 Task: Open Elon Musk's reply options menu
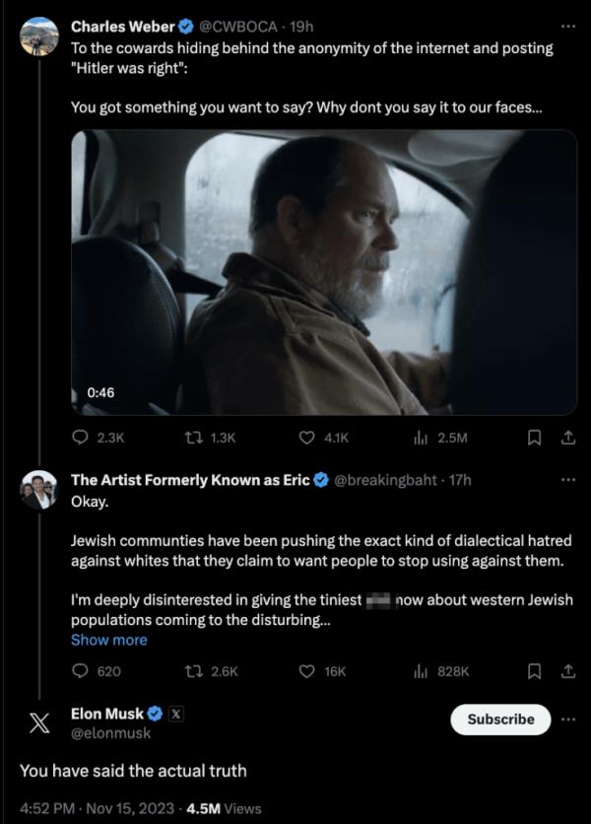pyautogui.click(x=568, y=720)
